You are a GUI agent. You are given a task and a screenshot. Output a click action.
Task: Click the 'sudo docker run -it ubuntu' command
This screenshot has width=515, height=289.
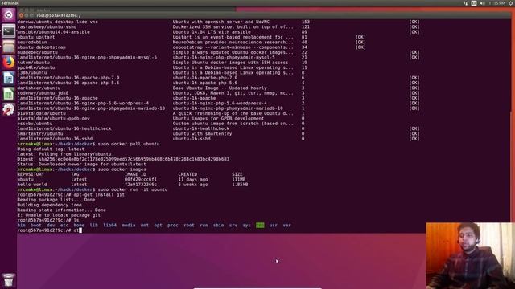coord(133,189)
